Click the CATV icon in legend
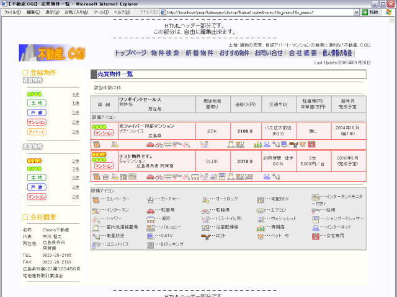This screenshot has height=297, width=397. click(x=151, y=236)
